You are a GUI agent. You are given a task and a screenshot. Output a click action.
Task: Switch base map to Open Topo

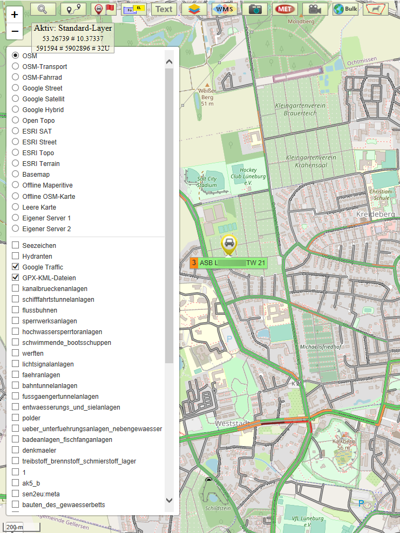coord(16,120)
